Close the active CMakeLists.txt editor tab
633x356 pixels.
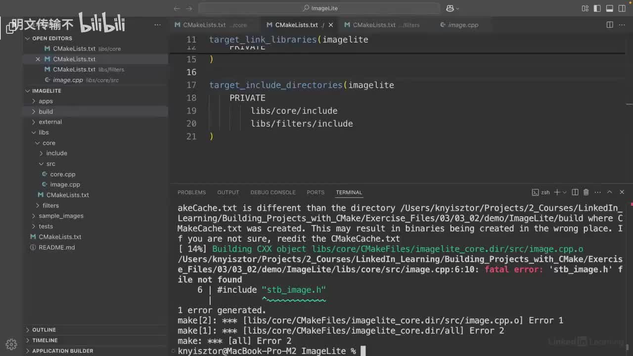(x=331, y=25)
